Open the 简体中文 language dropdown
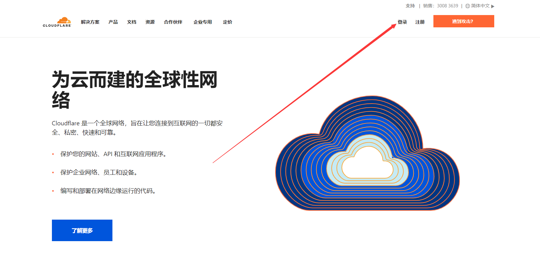The width and height of the screenshot is (540, 274). (x=480, y=6)
